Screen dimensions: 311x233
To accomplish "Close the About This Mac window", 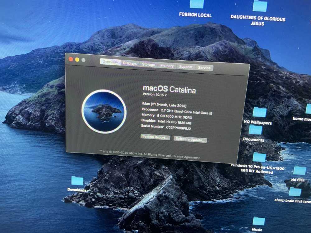I will (71, 59).
